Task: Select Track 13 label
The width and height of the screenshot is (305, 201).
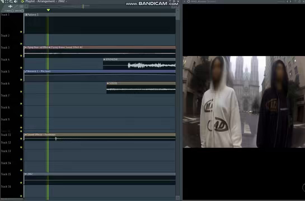Action: point(6,151)
